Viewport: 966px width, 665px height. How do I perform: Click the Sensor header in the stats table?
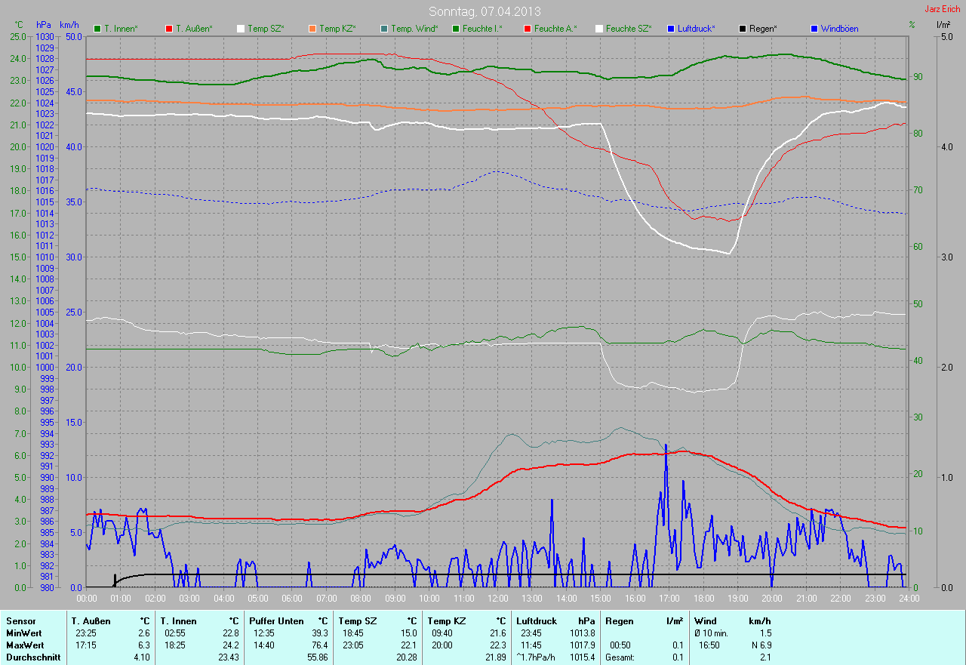point(20,620)
